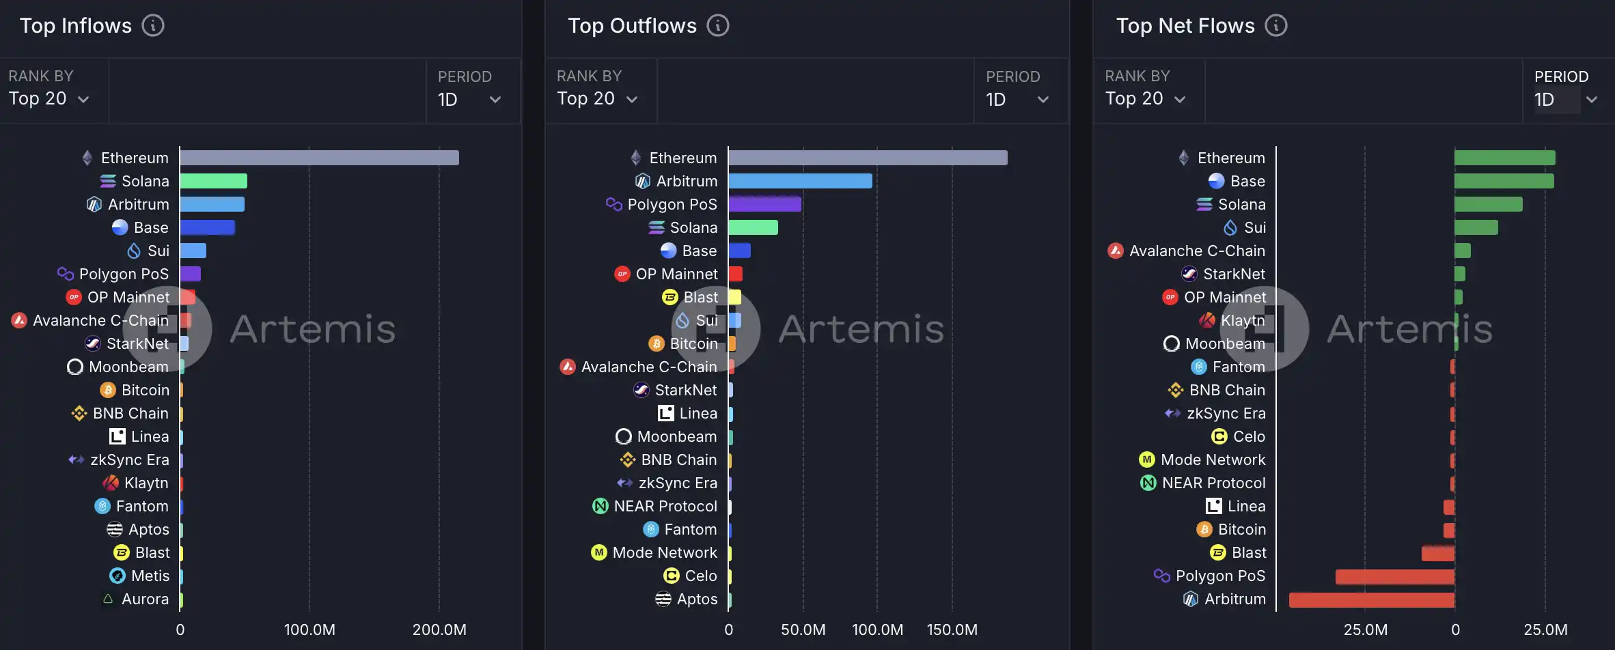This screenshot has width=1615, height=650.
Task: Open the Period dropdown in Top Inflows
Action: click(x=470, y=100)
